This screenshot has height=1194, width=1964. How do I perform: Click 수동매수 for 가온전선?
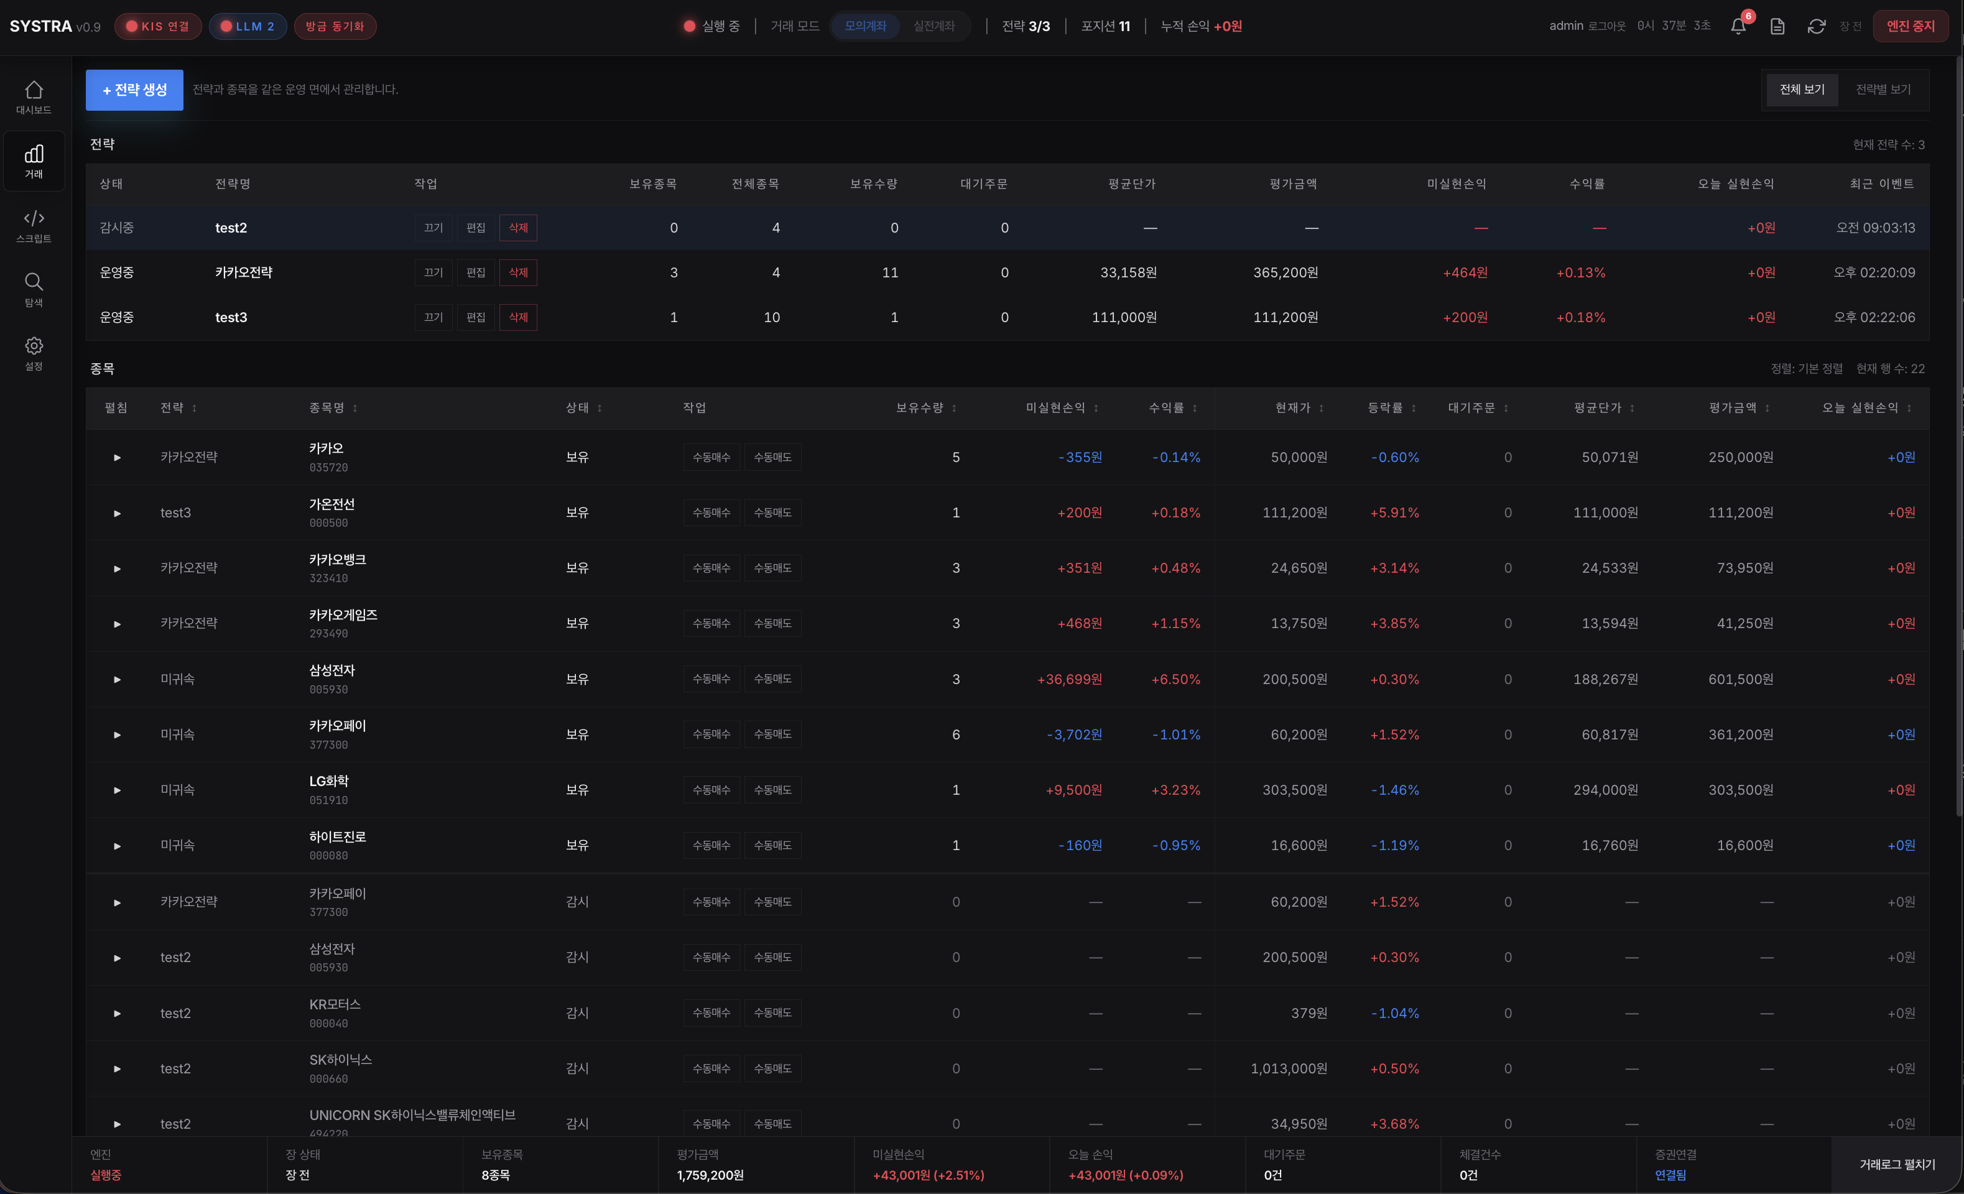[x=711, y=512]
